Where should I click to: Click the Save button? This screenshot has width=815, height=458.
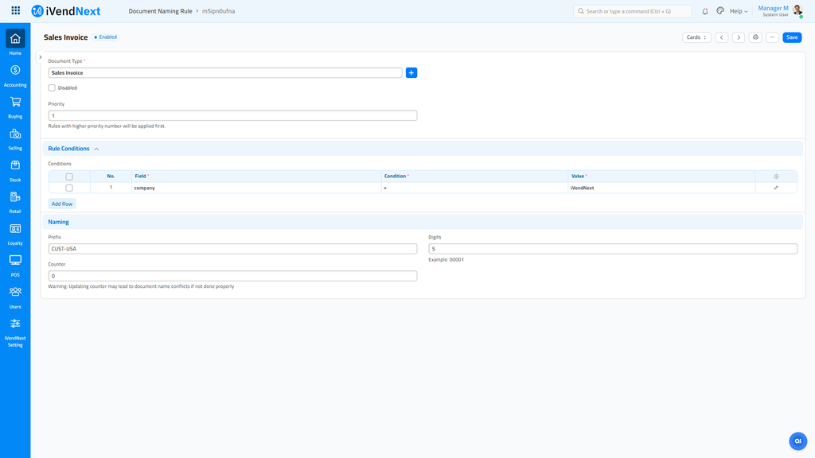tap(792, 37)
